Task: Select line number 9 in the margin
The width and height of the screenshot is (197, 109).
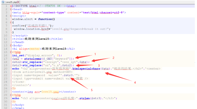Action: tap(6, 32)
